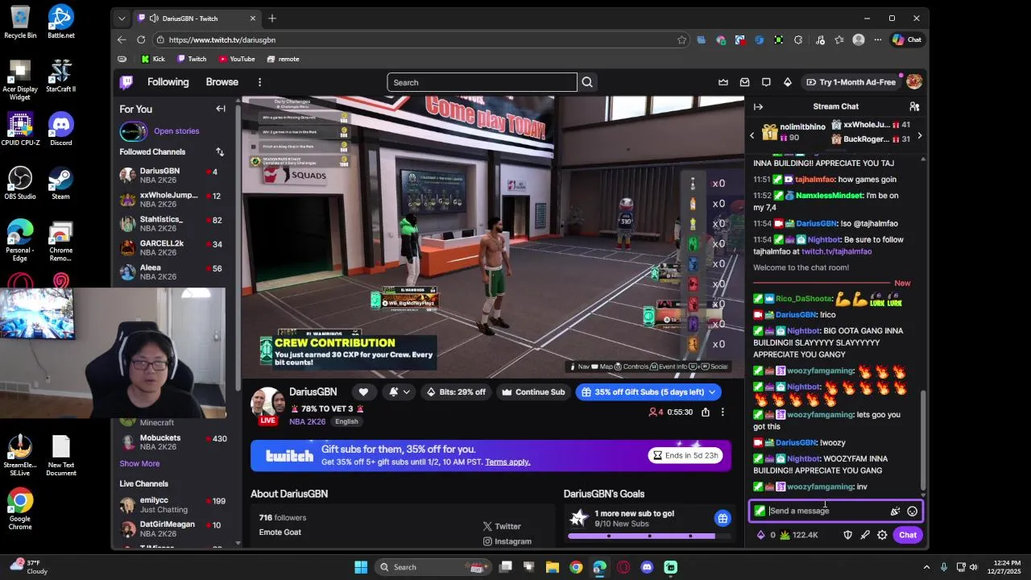This screenshot has width=1031, height=580.
Task: Open Twitter social link
Action: point(502,526)
